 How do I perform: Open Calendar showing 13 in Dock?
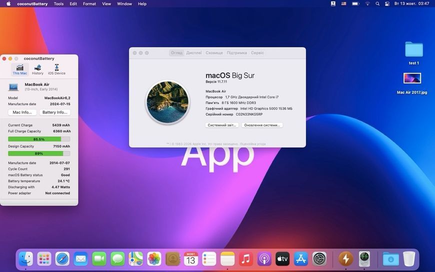pyautogui.click(x=191, y=259)
